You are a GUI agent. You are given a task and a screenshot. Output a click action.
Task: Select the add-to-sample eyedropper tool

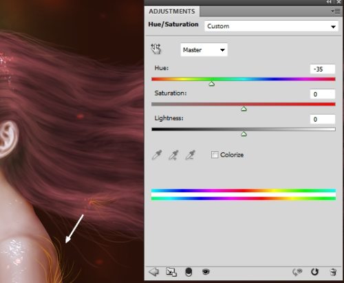173,155
